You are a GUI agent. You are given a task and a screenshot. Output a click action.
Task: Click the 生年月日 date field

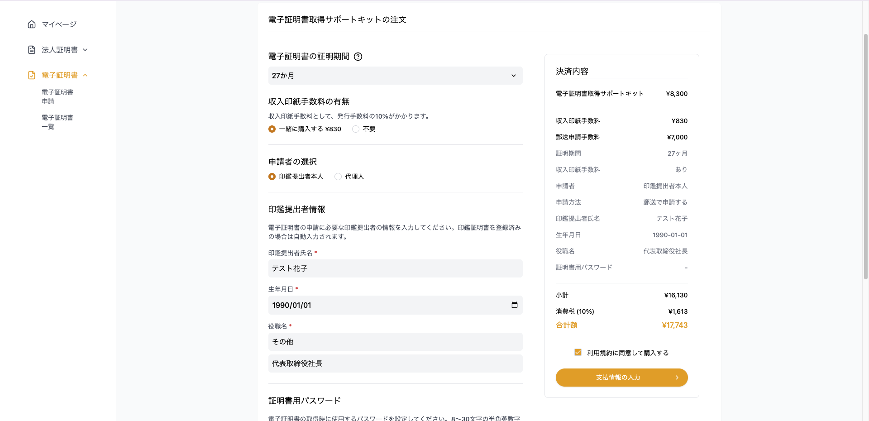pos(395,305)
